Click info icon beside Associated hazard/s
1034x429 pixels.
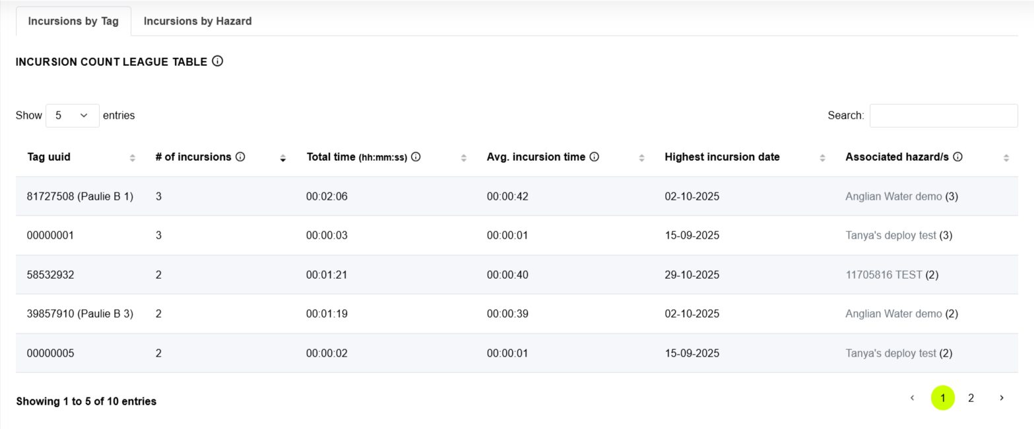tap(957, 157)
